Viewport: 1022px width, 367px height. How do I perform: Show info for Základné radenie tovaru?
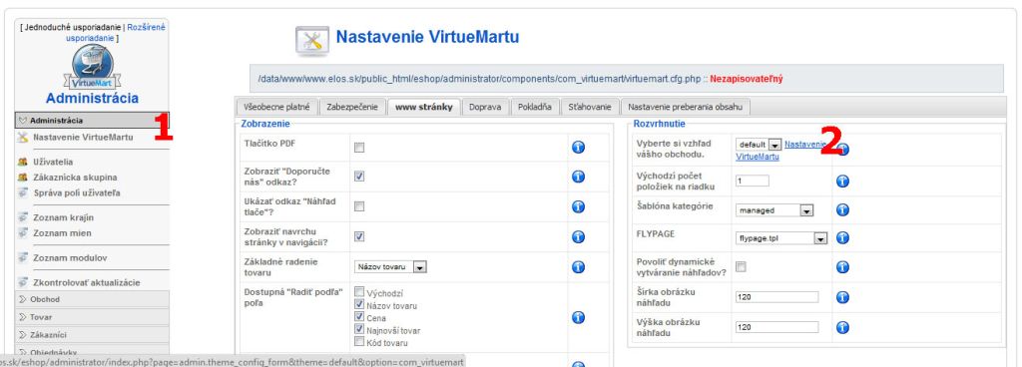point(578,267)
